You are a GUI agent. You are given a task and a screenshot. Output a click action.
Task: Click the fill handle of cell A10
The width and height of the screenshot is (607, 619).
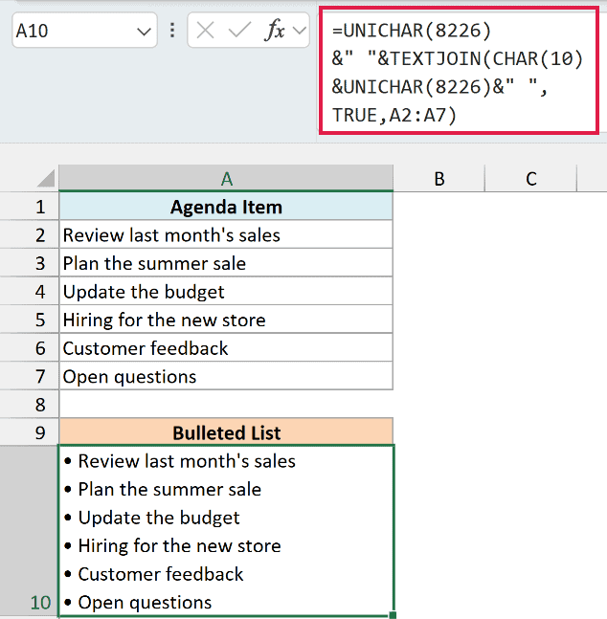[393, 615]
